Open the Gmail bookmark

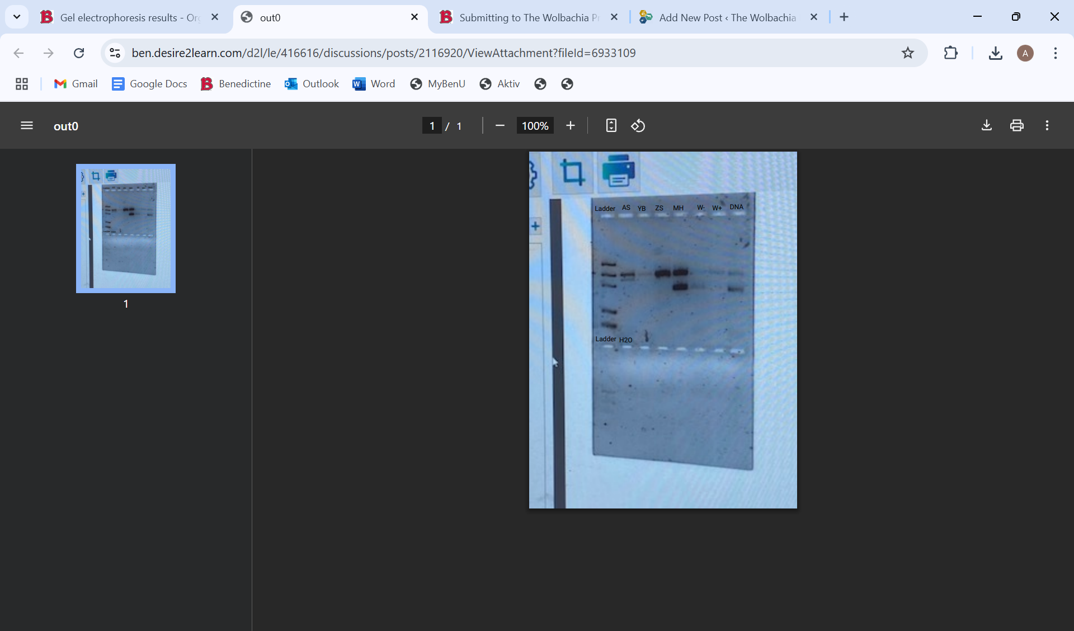click(x=76, y=84)
